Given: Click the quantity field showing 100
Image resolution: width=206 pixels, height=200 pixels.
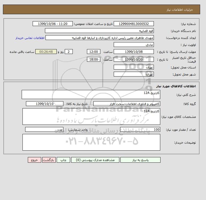Looking at the screenshot, I should coord(140,129).
